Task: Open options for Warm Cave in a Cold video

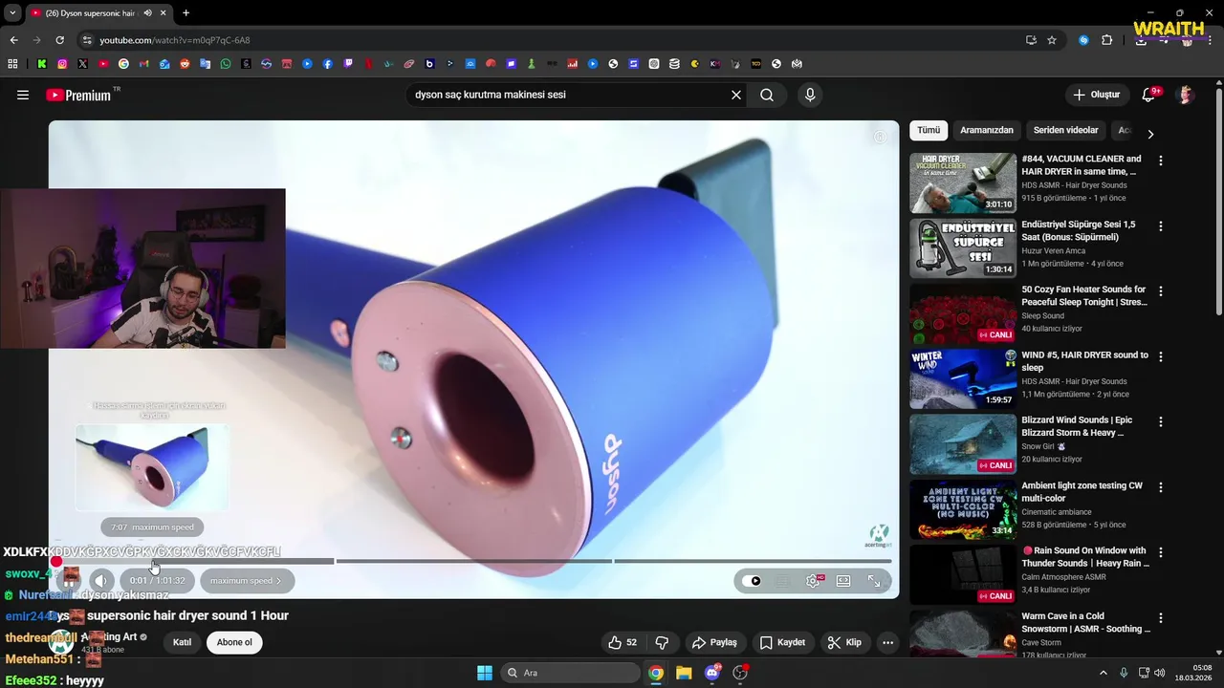Action: pyautogui.click(x=1161, y=617)
